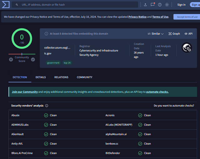The height and width of the screenshot is (159, 200).
Task: Open the Terms of Use link
Action: [x=160, y=17]
